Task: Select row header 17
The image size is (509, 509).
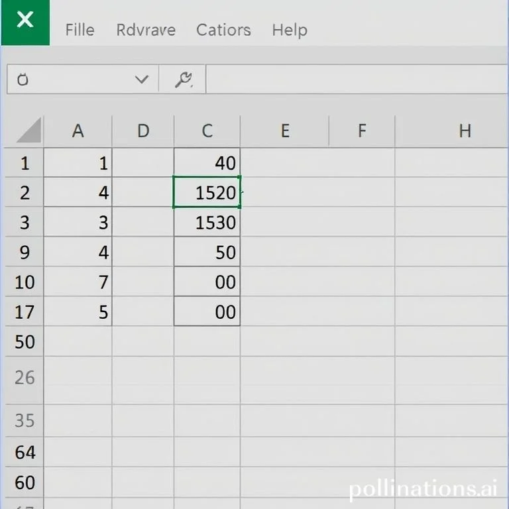Action: click(x=25, y=311)
